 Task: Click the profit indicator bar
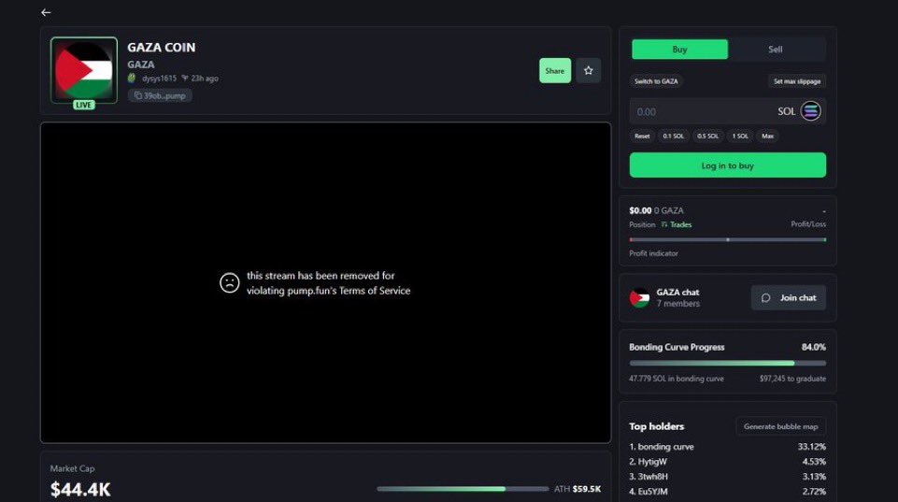pyautogui.click(x=727, y=239)
